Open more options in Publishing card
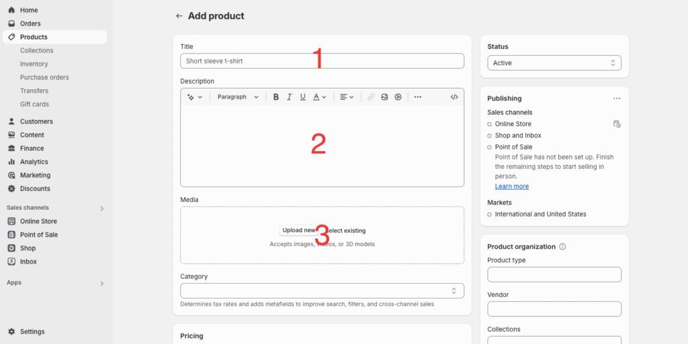 [x=617, y=99]
